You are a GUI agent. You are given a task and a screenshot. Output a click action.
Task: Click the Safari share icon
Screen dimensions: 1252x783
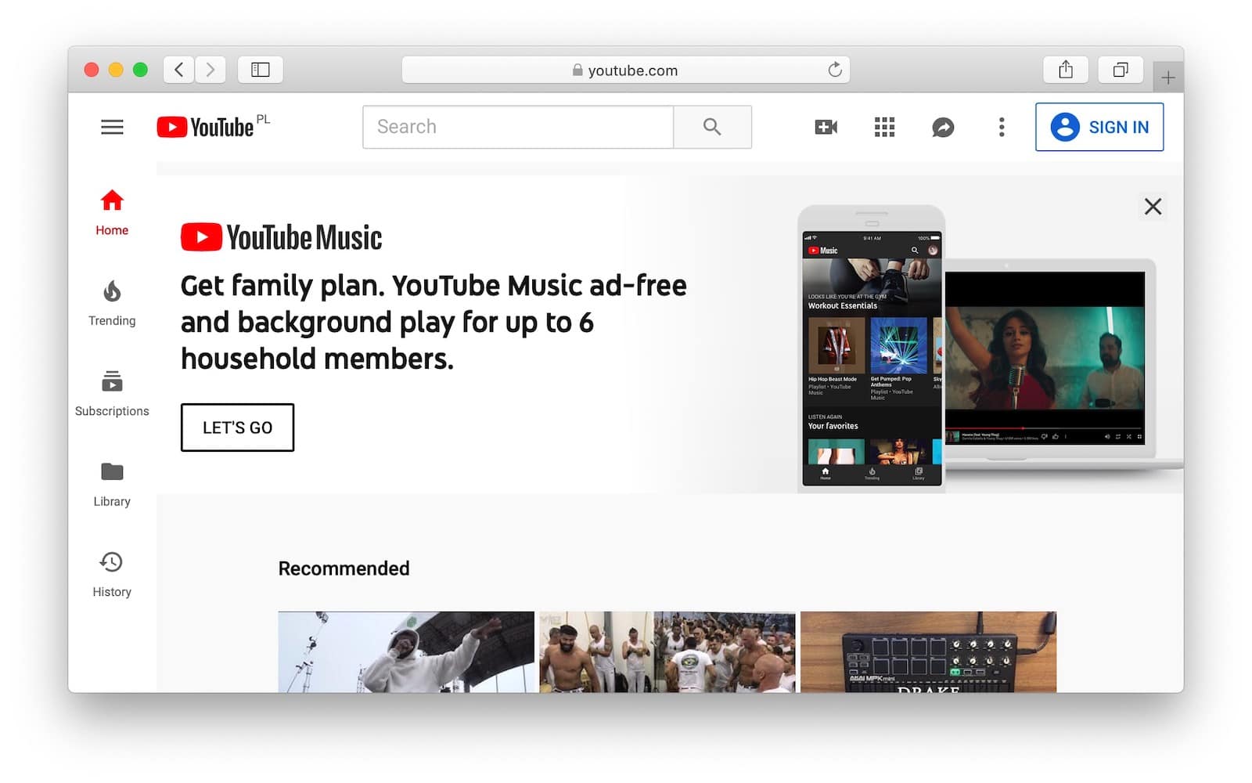coord(1065,70)
